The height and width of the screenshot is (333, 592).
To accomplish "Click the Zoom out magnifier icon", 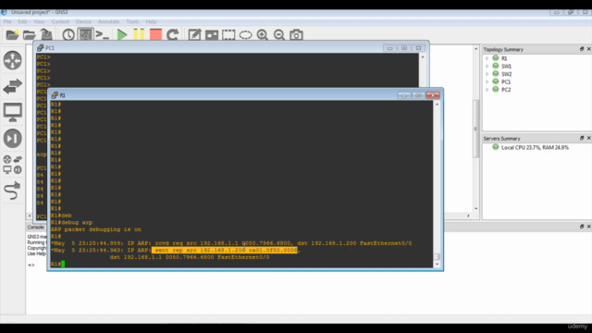I will pyautogui.click(x=279, y=35).
